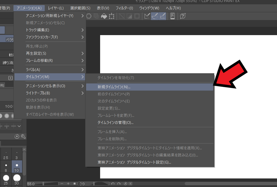Expand the brush blending chevron dropdown
This screenshot has width=277, height=187.
[19, 126]
